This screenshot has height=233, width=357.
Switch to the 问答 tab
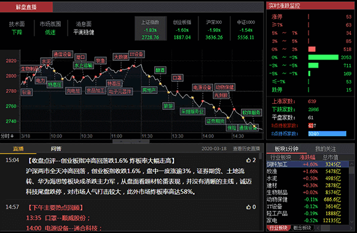(56, 149)
